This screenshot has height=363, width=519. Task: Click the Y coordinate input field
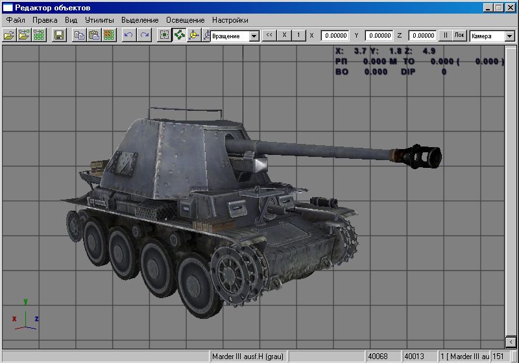click(379, 36)
